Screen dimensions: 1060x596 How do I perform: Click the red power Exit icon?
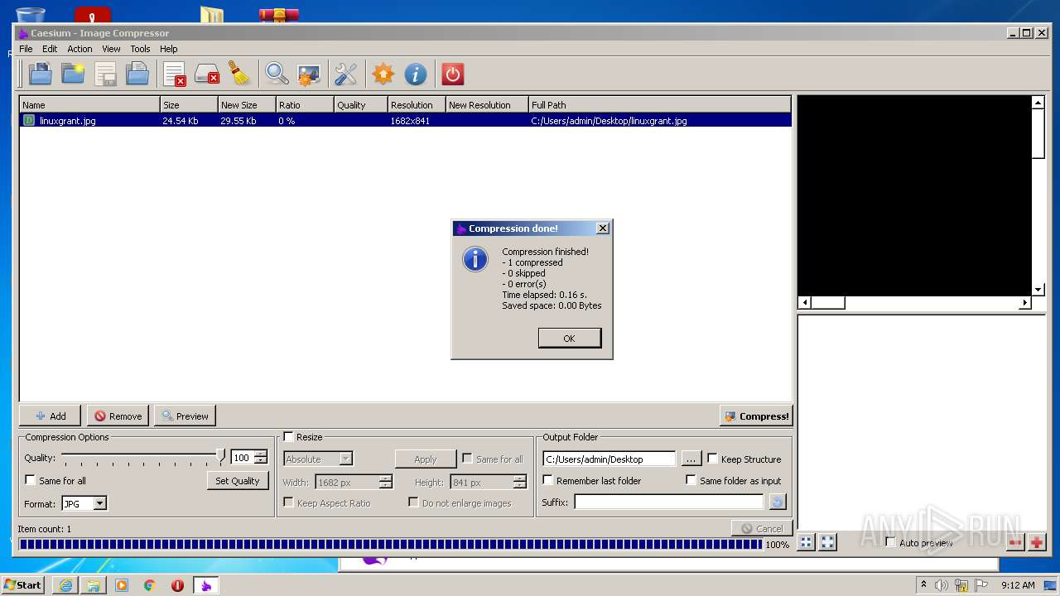[x=452, y=74]
